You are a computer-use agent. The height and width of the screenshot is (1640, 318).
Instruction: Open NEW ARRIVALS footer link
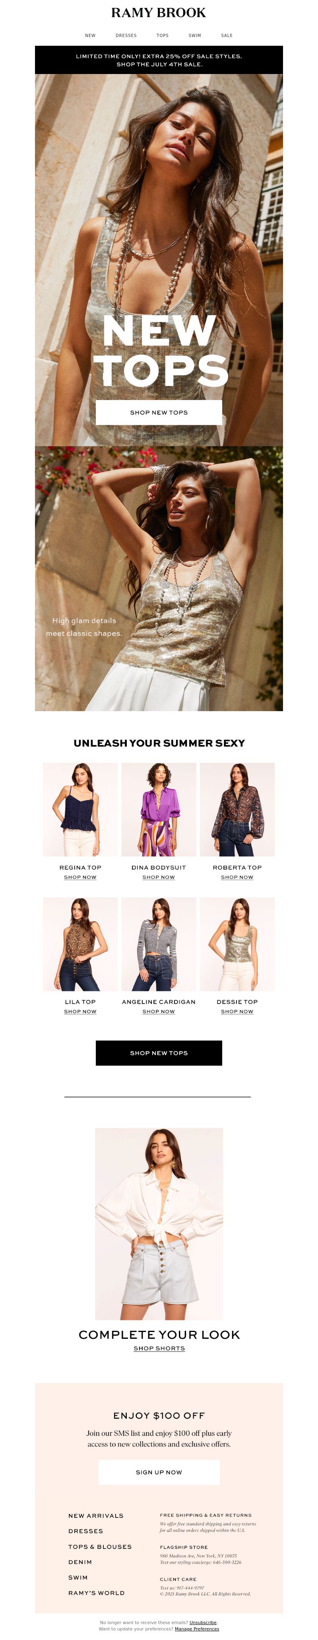(96, 1516)
